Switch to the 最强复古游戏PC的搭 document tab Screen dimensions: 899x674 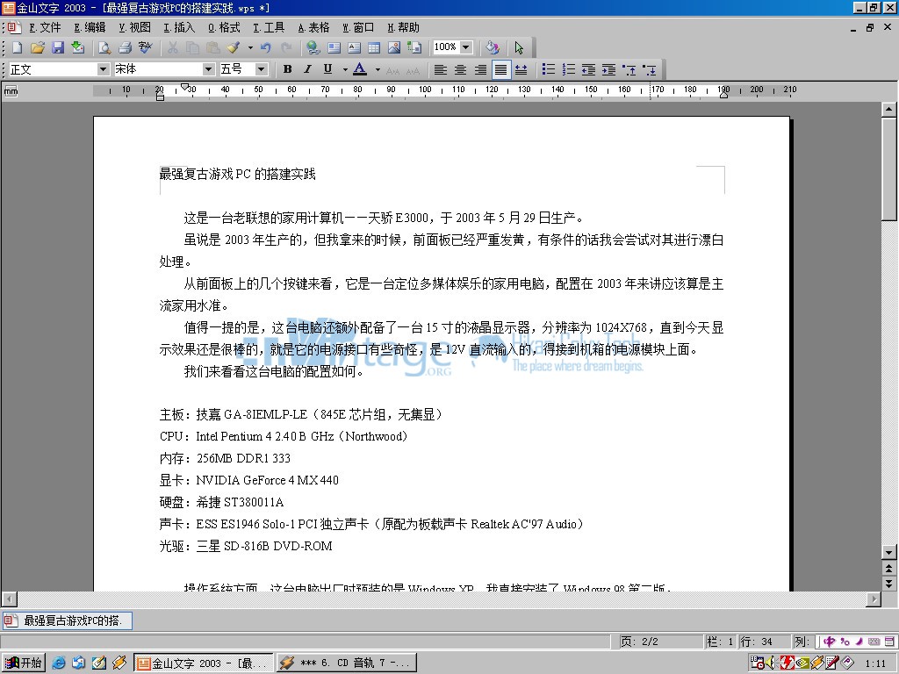point(67,620)
